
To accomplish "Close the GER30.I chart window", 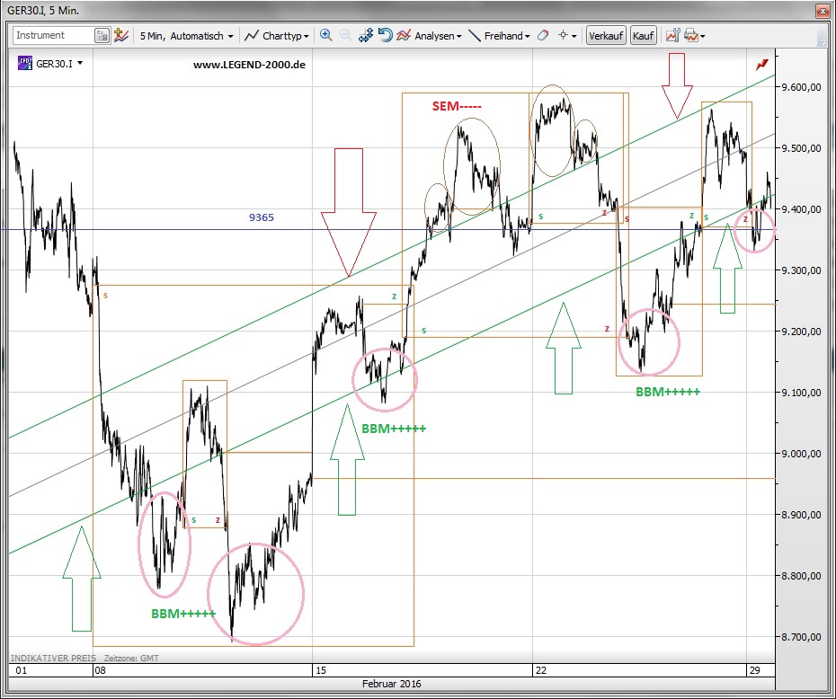I will click(x=821, y=12).
